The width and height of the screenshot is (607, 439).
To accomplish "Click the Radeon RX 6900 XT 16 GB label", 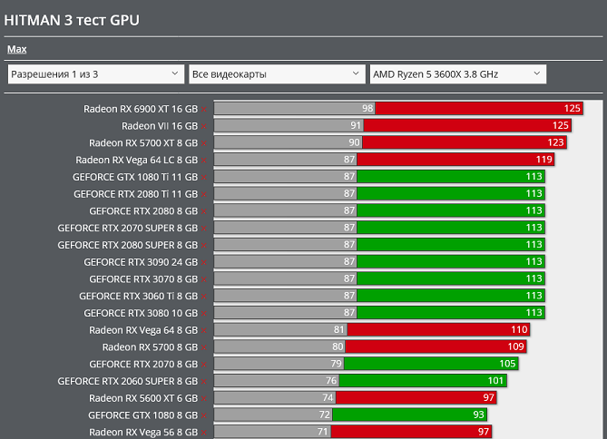I will point(141,109).
